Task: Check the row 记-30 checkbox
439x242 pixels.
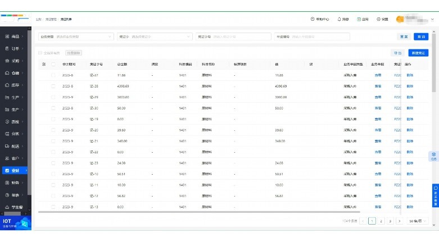Action: (x=53, y=108)
